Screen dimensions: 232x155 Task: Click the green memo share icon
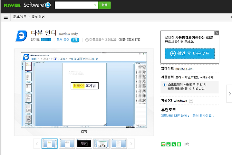179,144
